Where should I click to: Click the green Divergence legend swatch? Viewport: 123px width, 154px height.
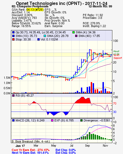(81, 120)
